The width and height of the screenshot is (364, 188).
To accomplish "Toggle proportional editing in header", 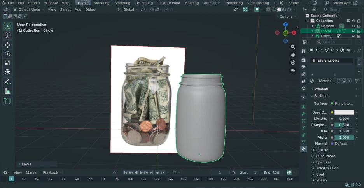I will (166, 9).
